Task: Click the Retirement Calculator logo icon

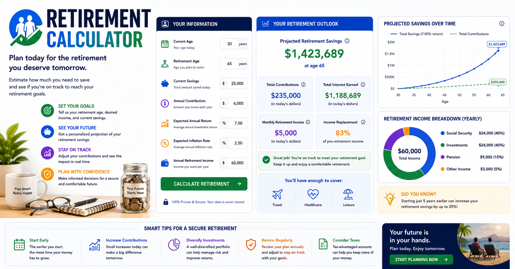Action: (26, 28)
